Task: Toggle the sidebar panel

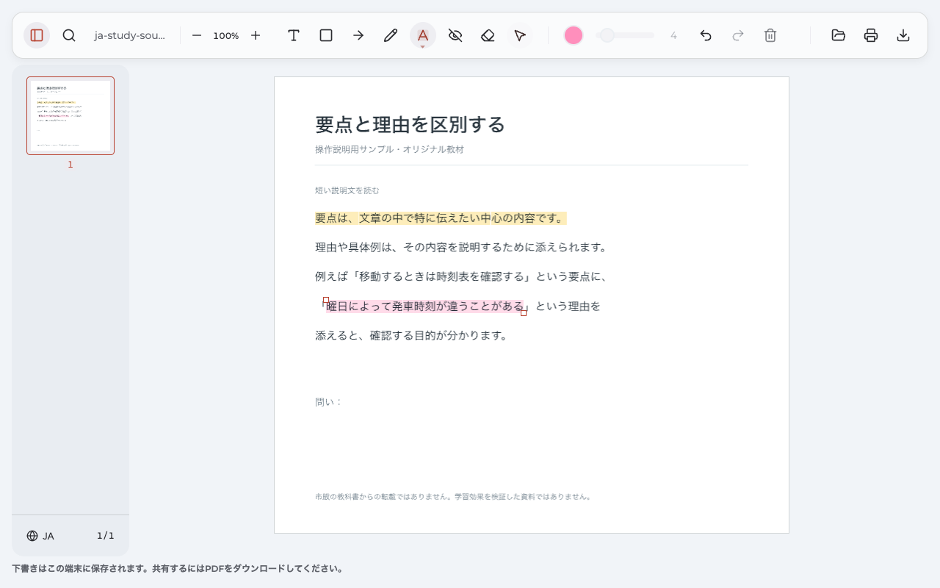Action: tap(37, 35)
